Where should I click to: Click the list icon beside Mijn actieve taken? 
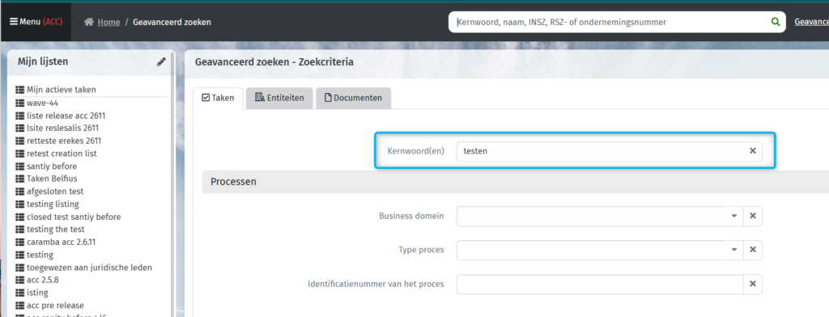(x=20, y=90)
